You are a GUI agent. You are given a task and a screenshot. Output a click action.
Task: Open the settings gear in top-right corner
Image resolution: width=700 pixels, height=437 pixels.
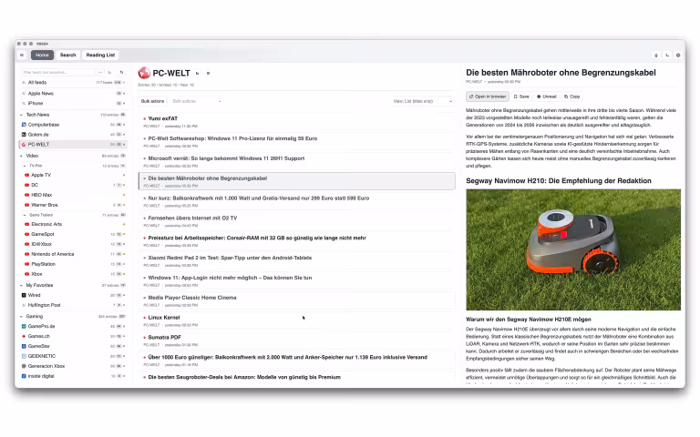pyautogui.click(x=680, y=55)
